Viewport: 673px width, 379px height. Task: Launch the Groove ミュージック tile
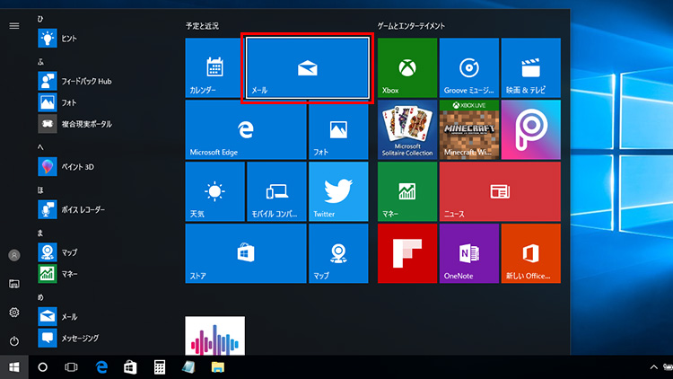pyautogui.click(x=468, y=68)
